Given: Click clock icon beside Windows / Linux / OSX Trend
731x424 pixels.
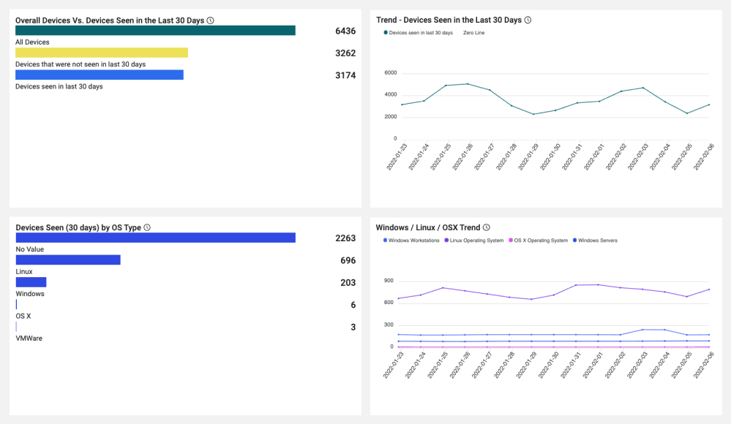Looking at the screenshot, I should 487,227.
